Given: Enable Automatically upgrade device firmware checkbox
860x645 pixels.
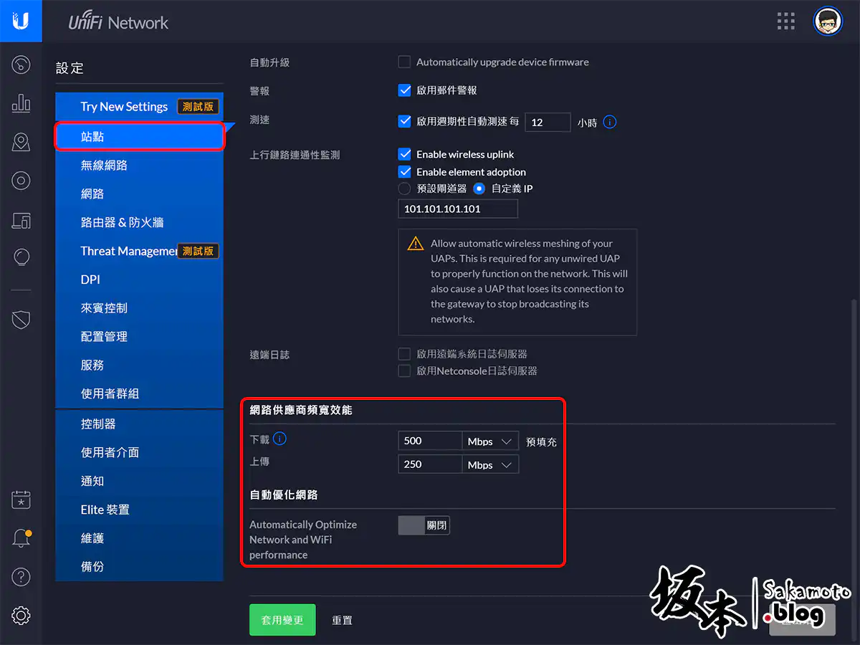Looking at the screenshot, I should (x=404, y=62).
